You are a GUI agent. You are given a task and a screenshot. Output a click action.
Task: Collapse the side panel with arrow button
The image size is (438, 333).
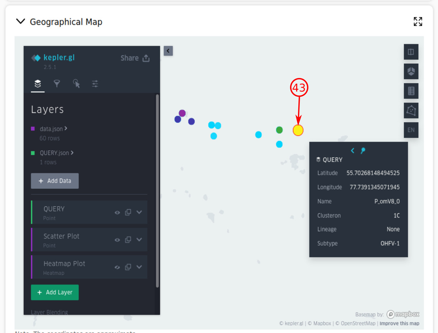coord(168,51)
